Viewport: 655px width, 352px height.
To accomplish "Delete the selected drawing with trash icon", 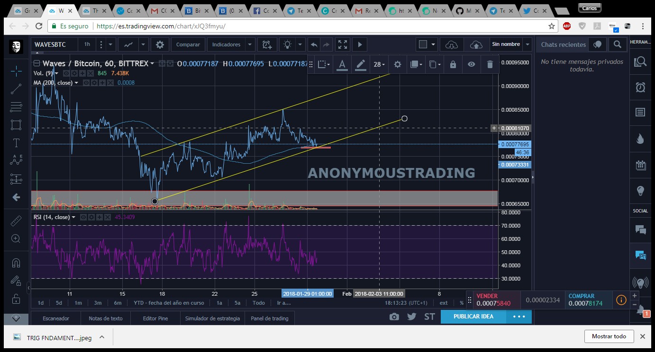I will click(x=490, y=64).
